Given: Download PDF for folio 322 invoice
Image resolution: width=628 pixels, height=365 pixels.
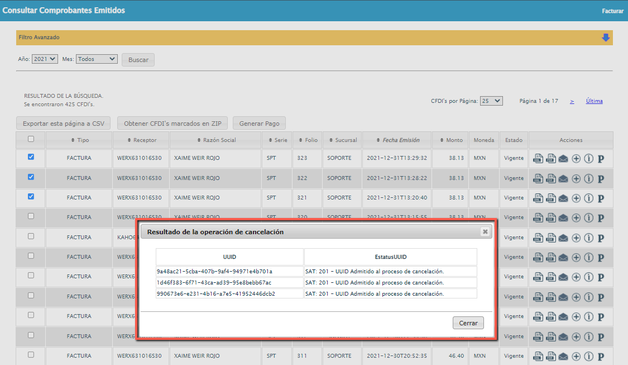Looking at the screenshot, I should pyautogui.click(x=551, y=179).
